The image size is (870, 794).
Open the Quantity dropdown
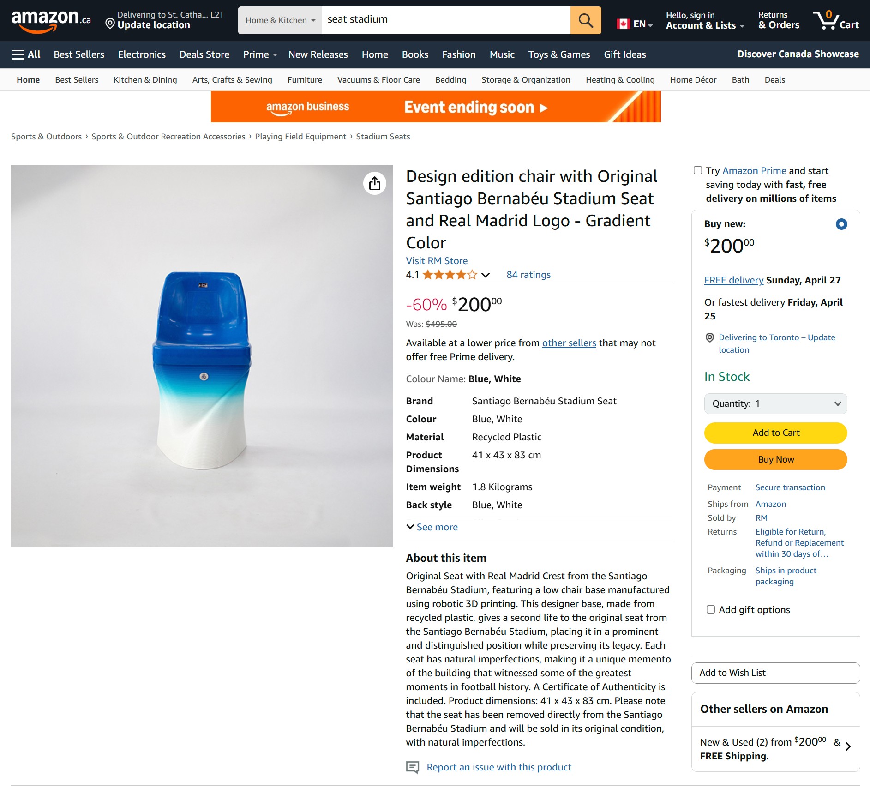(x=775, y=404)
